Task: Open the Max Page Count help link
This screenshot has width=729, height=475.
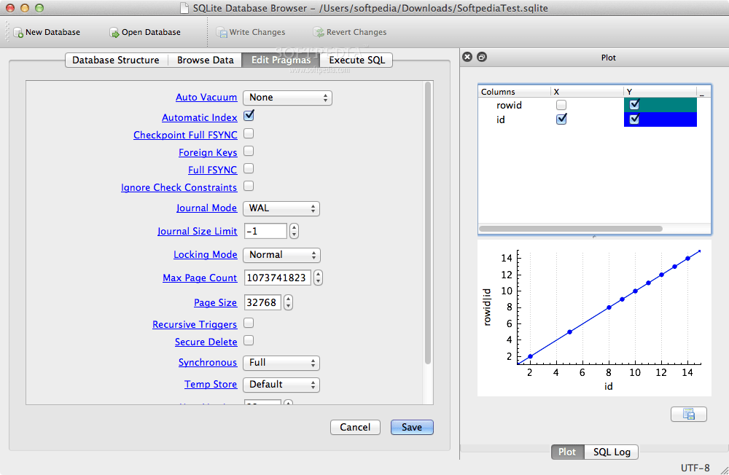Action: 200,278
